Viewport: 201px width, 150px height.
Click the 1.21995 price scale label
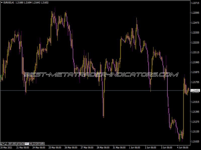195,62
